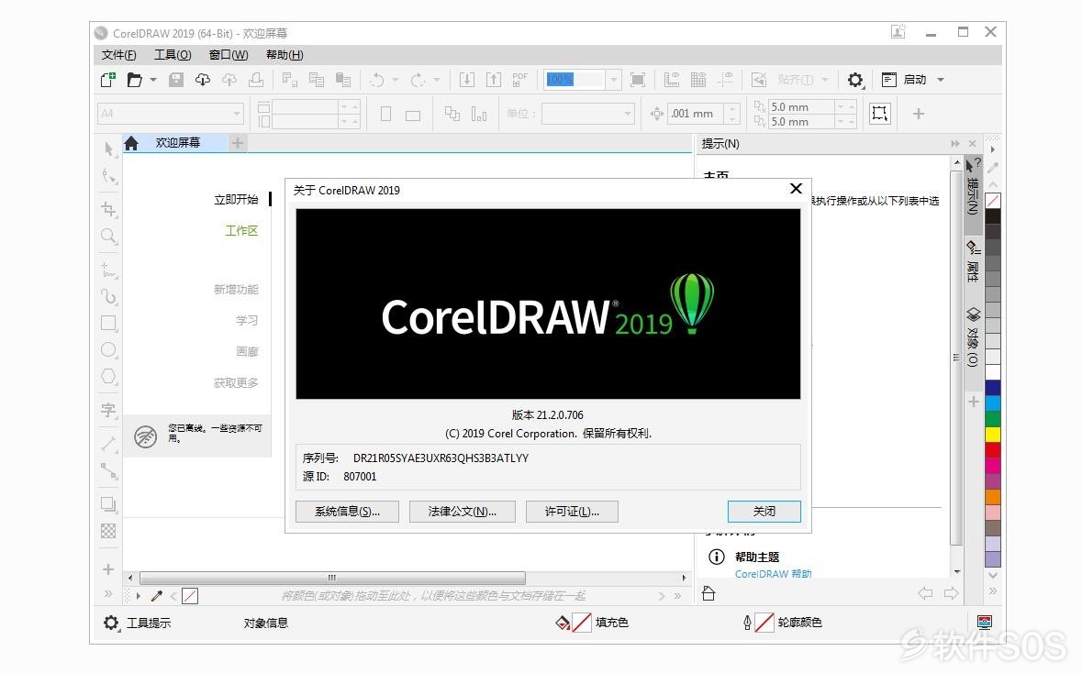
Task: Choose the no-color swatch atop palette
Action: click(x=993, y=201)
